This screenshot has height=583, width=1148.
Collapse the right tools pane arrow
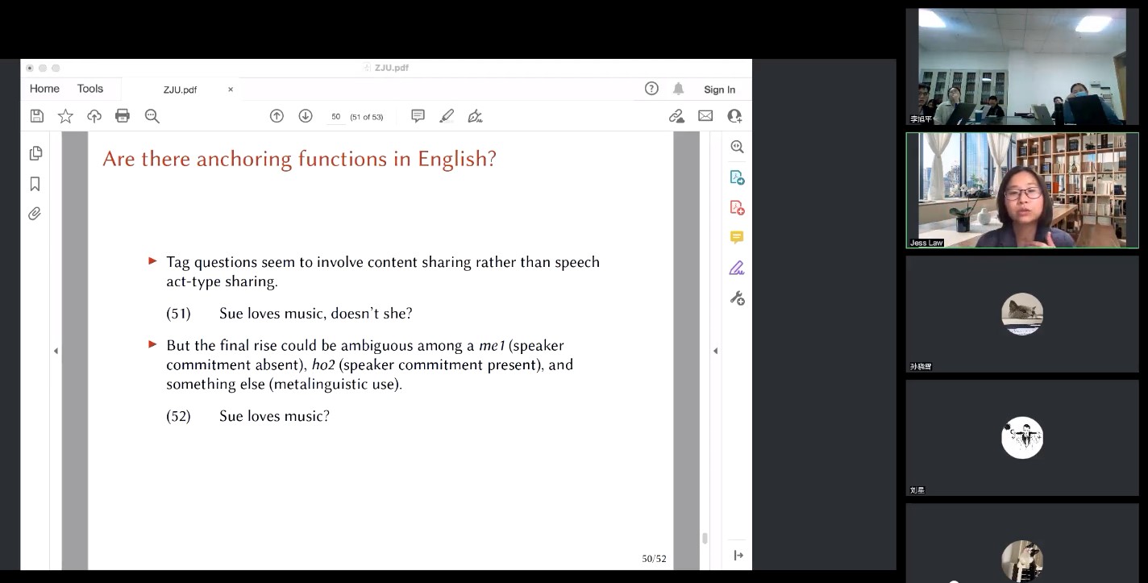[715, 351]
